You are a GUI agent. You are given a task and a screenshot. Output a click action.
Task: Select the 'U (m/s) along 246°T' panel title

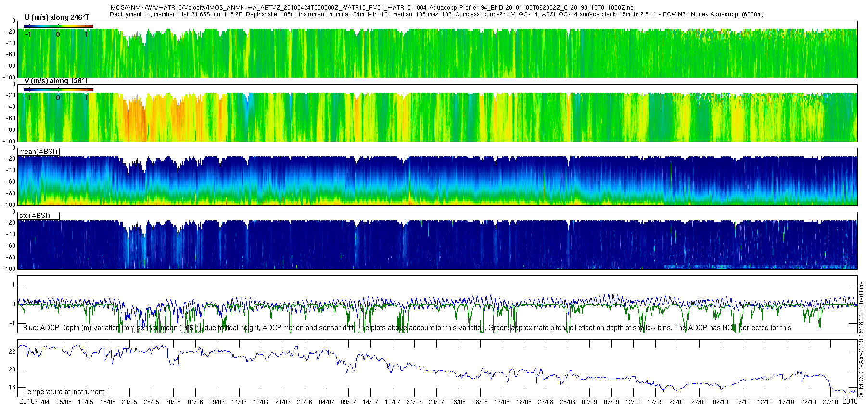[x=57, y=17]
